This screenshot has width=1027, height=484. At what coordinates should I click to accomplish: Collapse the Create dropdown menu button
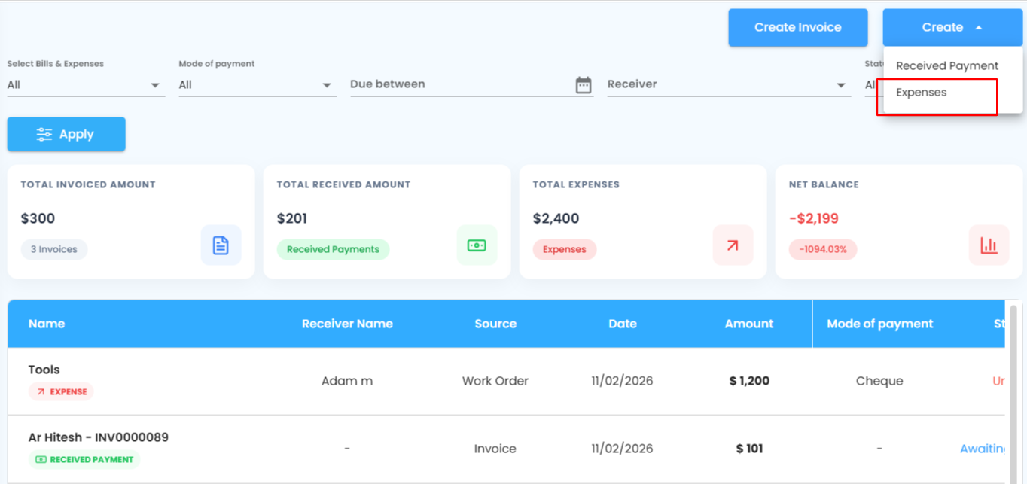pyautogui.click(x=952, y=28)
